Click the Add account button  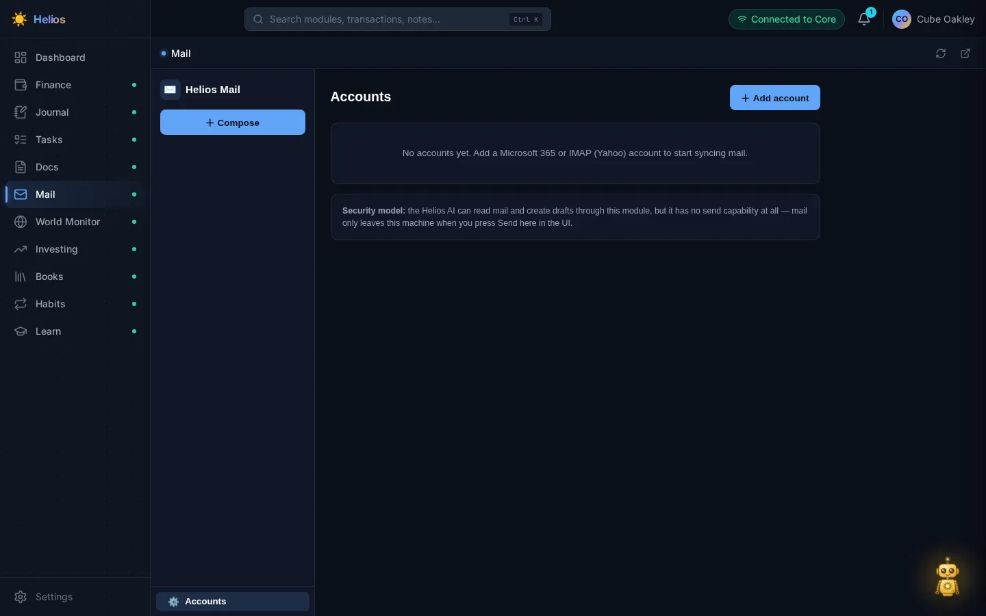click(774, 98)
